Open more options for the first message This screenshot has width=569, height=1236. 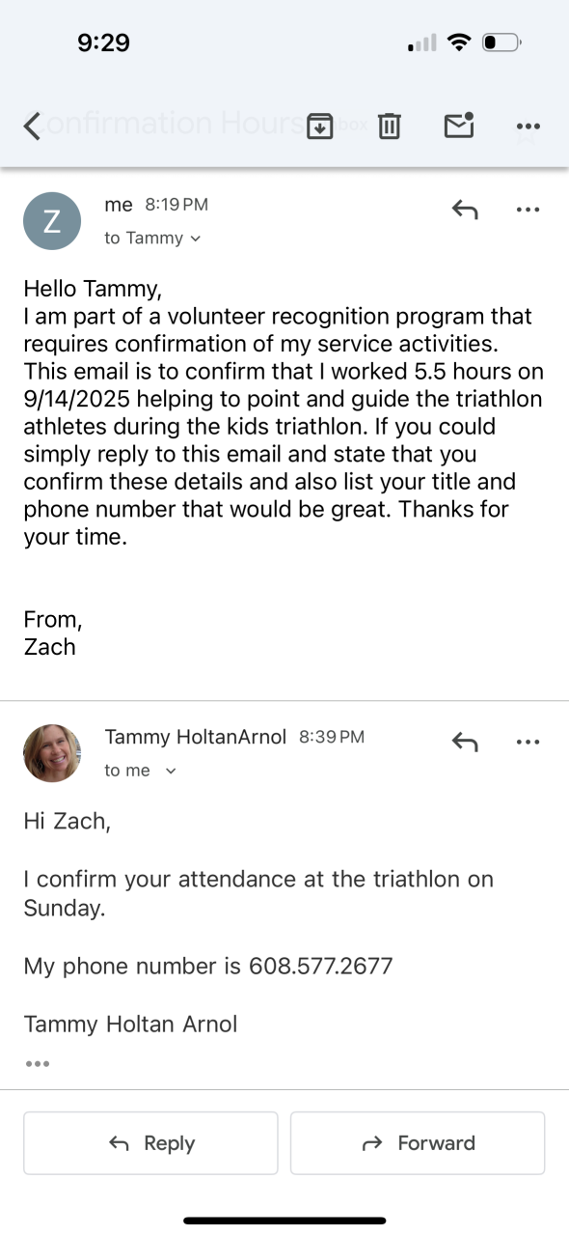(528, 209)
